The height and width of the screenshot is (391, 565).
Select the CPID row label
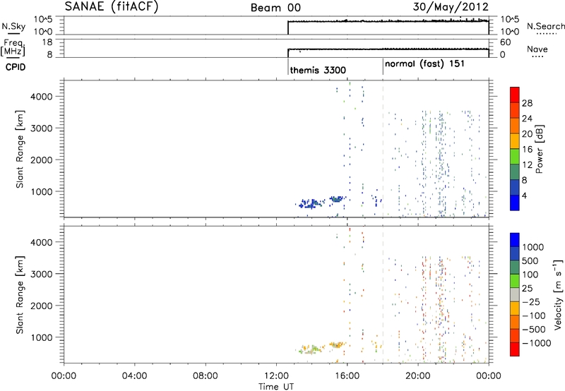coord(16,67)
